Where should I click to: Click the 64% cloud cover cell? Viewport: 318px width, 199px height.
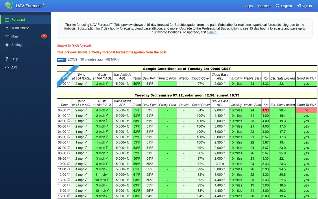click(x=201, y=196)
